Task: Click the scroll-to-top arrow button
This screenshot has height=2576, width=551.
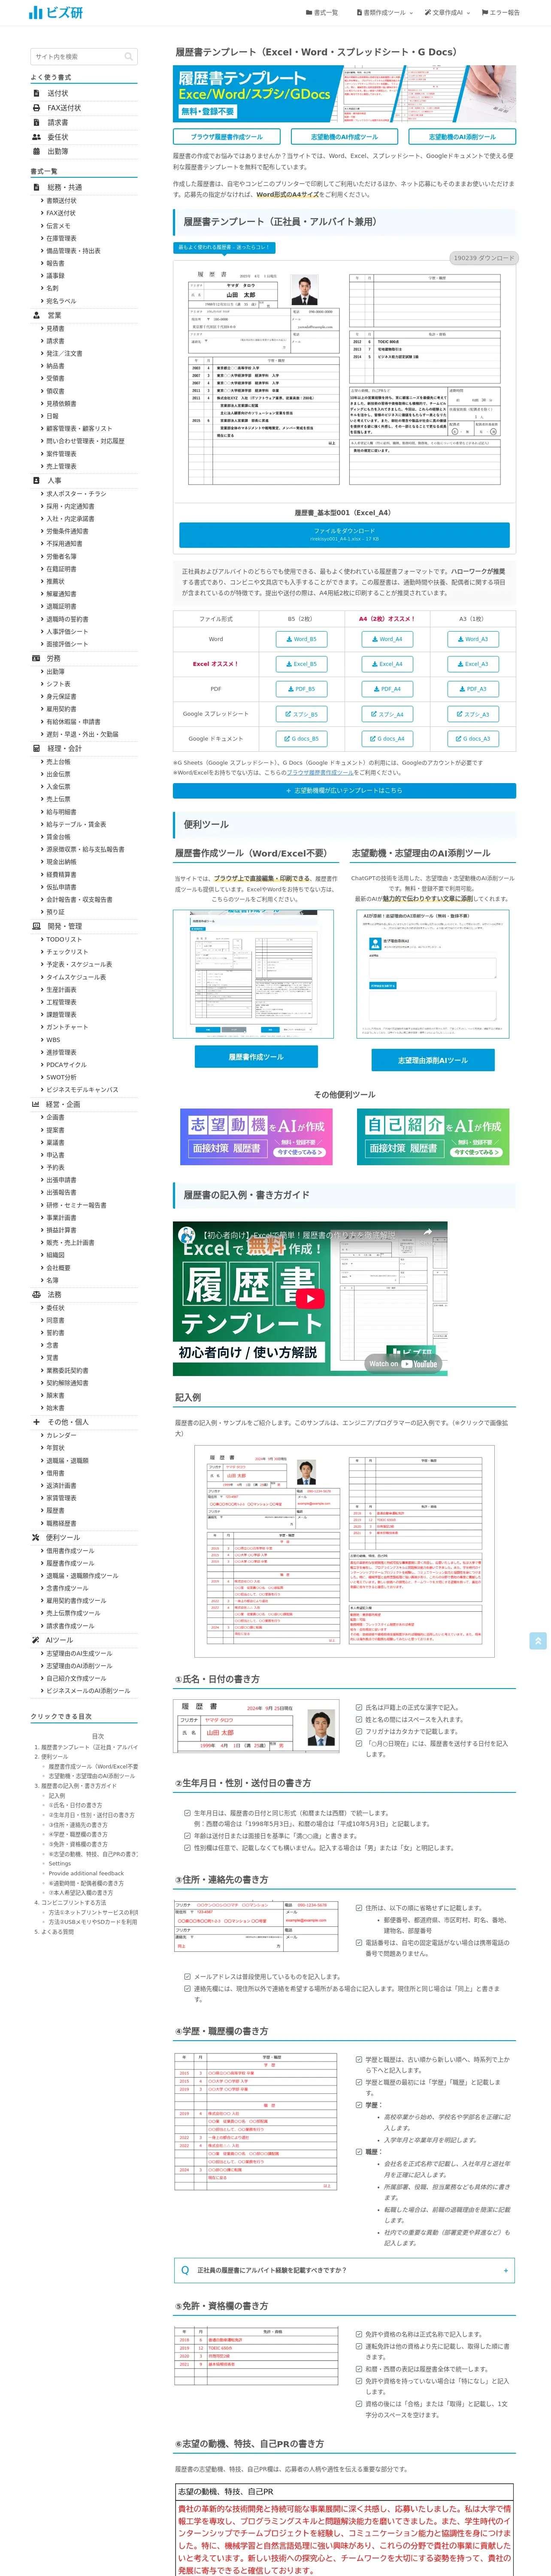Action: 538,1641
